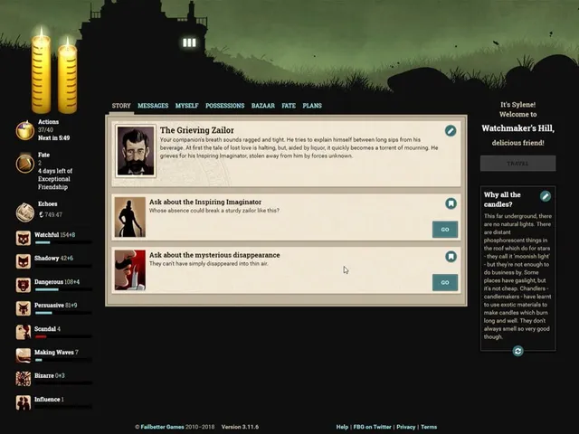Screen dimensions: 579x434
Task: Open the Possessions tab
Action: 225,106
